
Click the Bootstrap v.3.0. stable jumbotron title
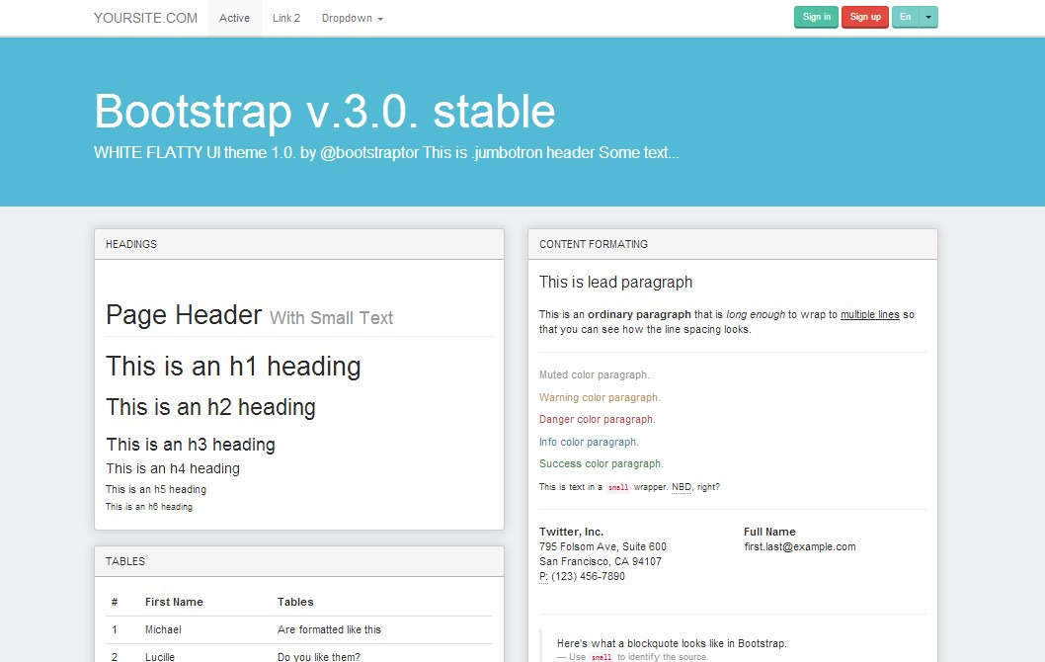point(324,112)
